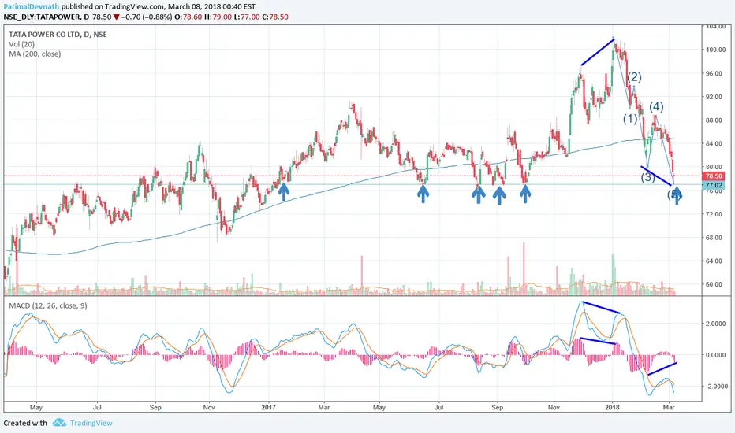Select the wave (4) label on the chart
This screenshot has height=433, width=735.
click(x=656, y=107)
